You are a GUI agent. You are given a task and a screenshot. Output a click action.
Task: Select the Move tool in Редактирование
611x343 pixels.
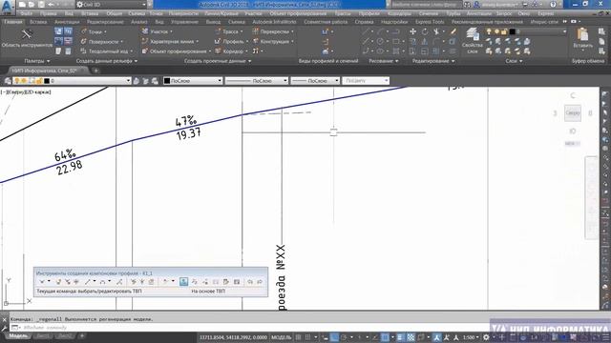coord(413,31)
